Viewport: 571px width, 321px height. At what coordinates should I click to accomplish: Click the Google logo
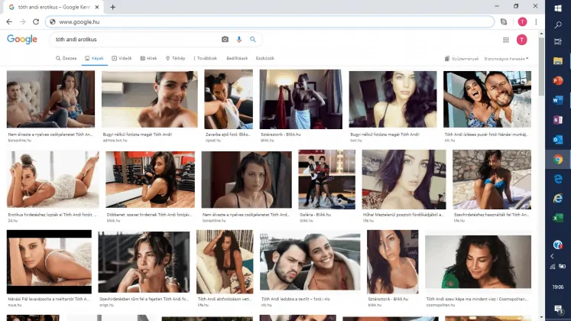click(x=21, y=39)
